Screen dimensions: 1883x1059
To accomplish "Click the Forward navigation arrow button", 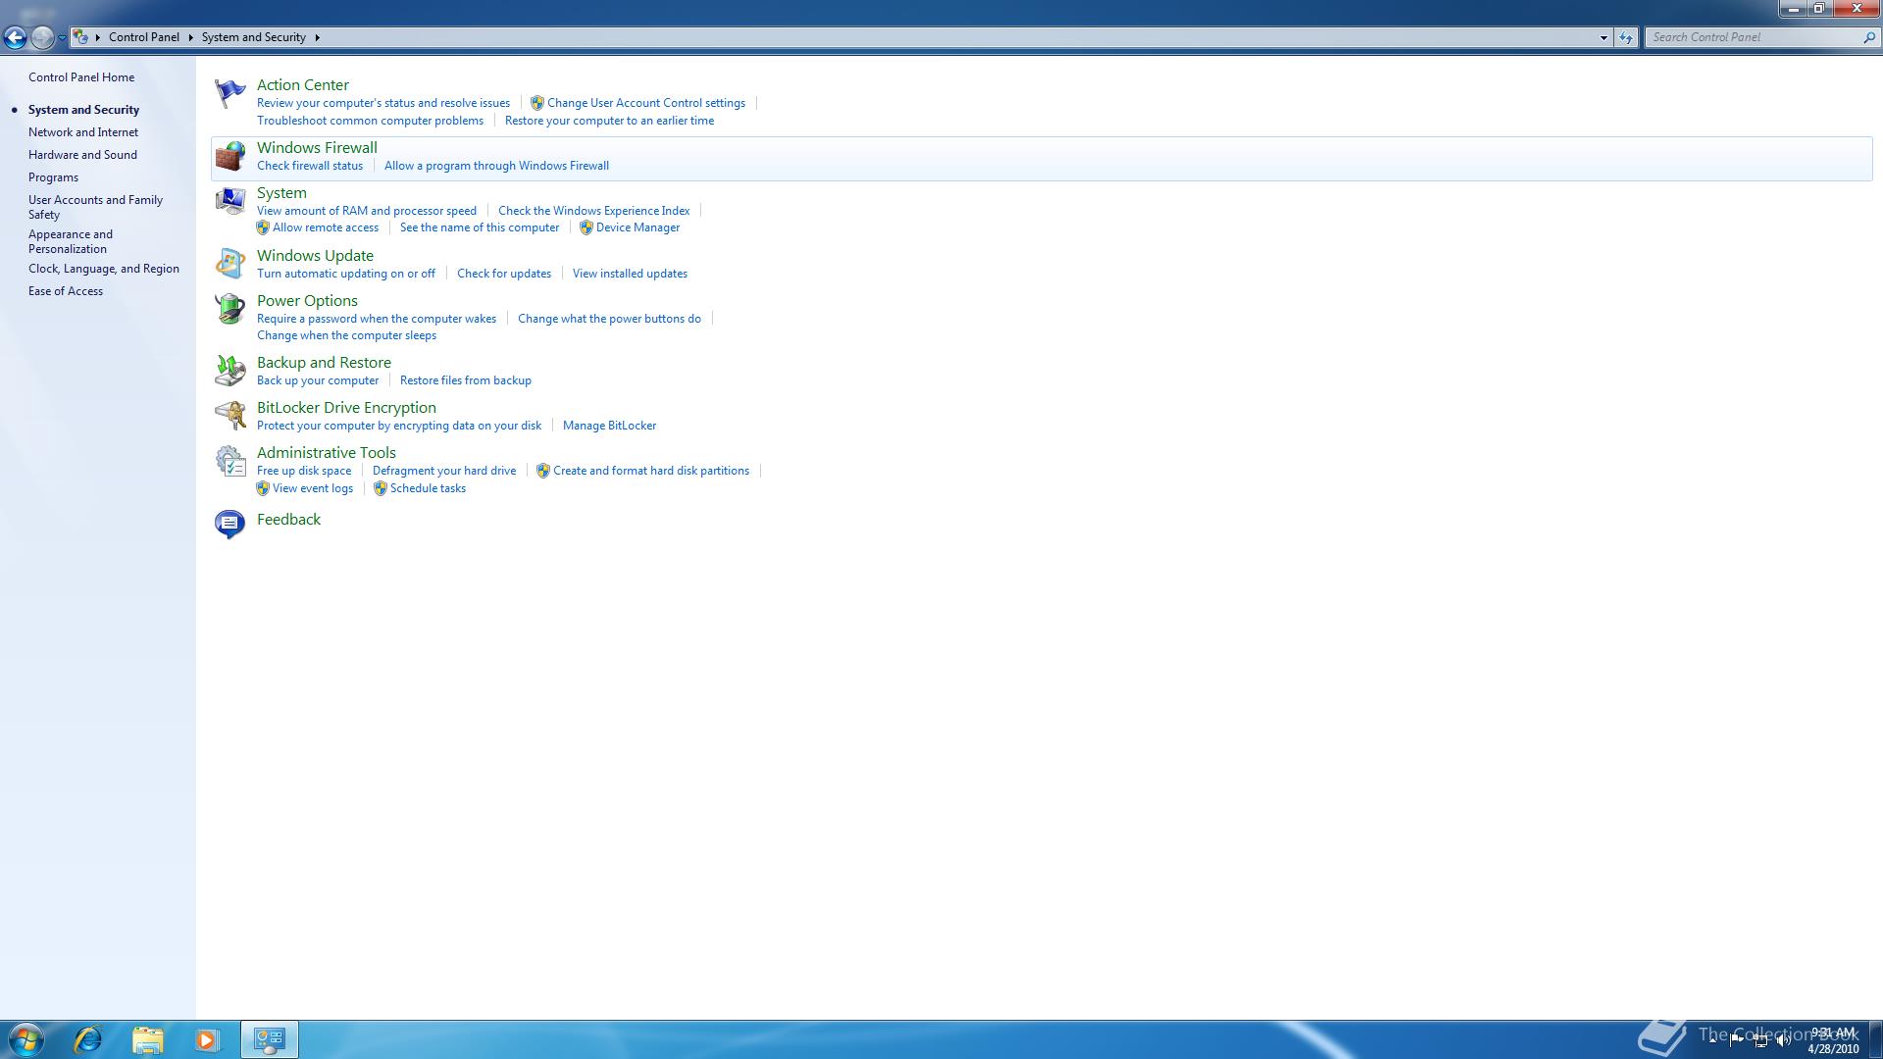I will (x=42, y=37).
